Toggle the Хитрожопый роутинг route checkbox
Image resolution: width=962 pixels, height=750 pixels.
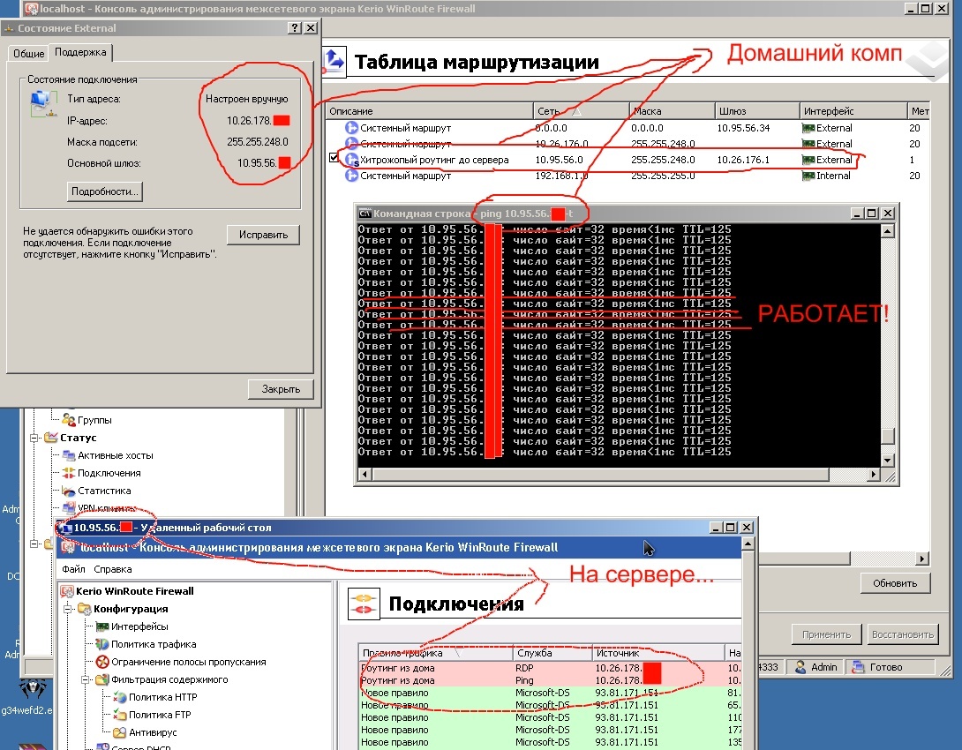tap(334, 158)
